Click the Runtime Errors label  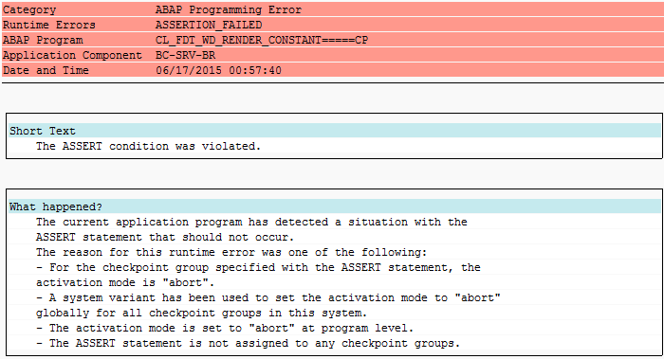tap(48, 25)
